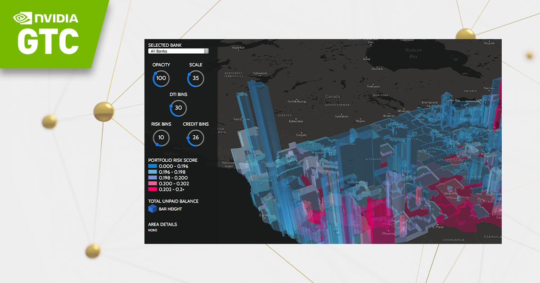The height and width of the screenshot is (283, 540).
Task: Select the 0.000 - 0.196 risk color swatch
Action: (152, 166)
